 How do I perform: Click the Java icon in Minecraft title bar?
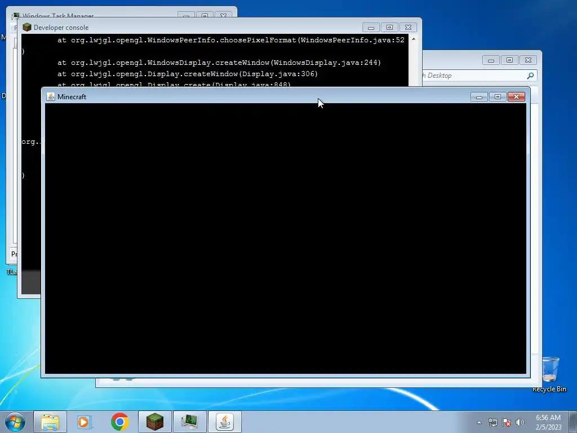click(51, 96)
